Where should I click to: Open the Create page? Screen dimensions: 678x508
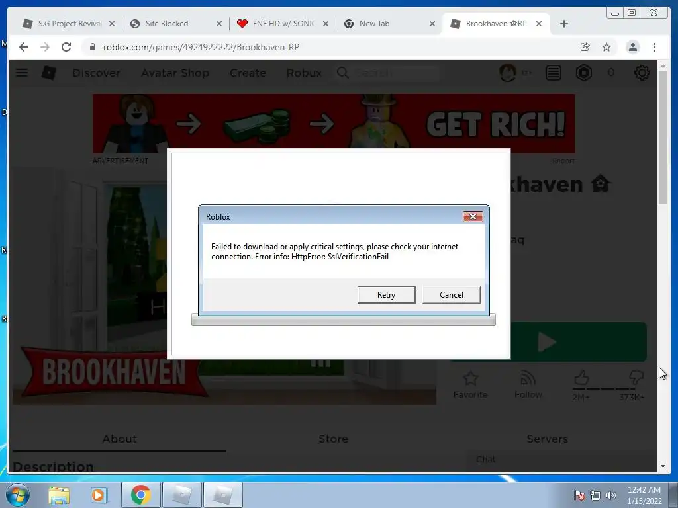(248, 73)
